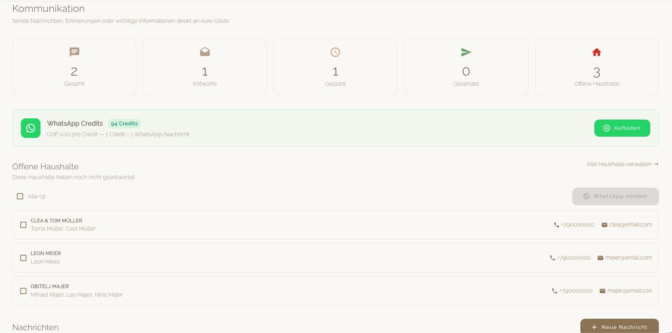The height and width of the screenshot is (333, 672).
Task: Click the phone icon in Leon Meier row
Action: (x=553, y=258)
